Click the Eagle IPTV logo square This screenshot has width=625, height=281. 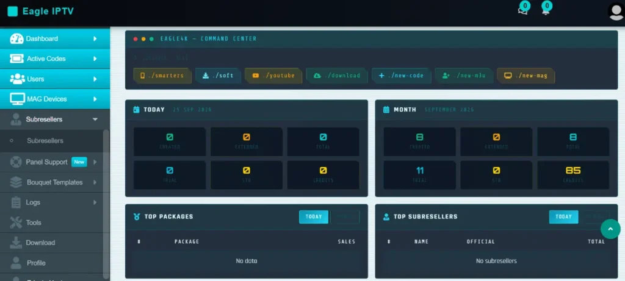coord(13,12)
